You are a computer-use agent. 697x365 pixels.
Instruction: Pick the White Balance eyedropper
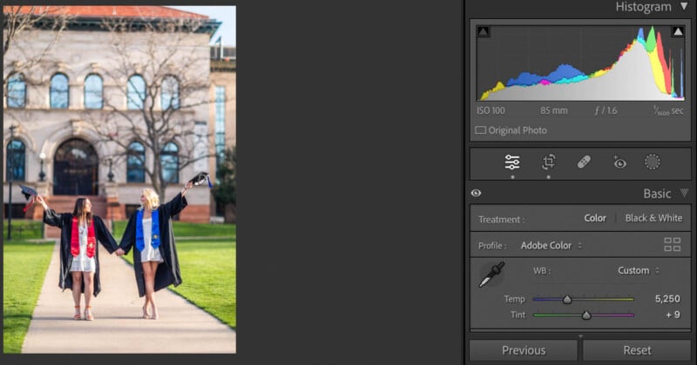[x=491, y=275]
